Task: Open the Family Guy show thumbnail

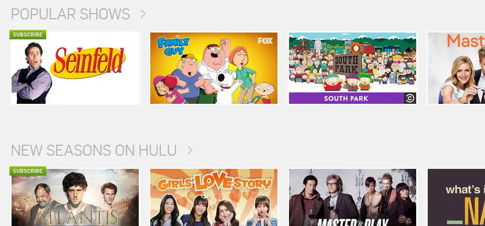Action: click(214, 68)
